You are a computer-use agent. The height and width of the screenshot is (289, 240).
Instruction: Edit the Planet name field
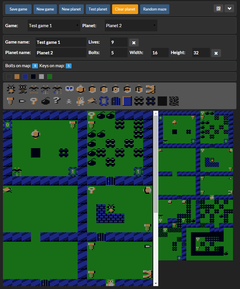(61, 53)
